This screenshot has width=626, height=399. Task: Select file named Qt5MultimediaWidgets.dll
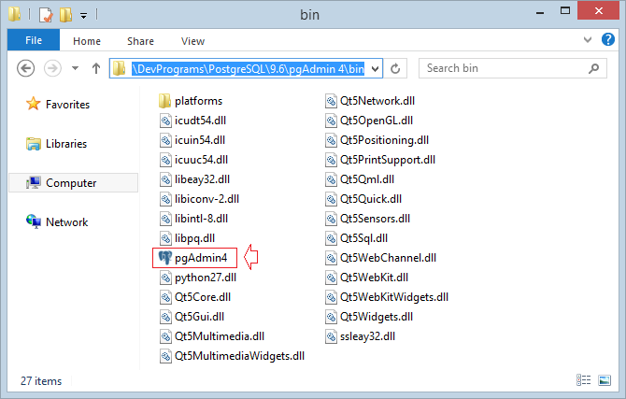239,356
